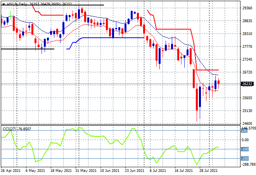Select the 28310 price axis label
The width and height of the screenshot is (256, 175).
[247, 34]
